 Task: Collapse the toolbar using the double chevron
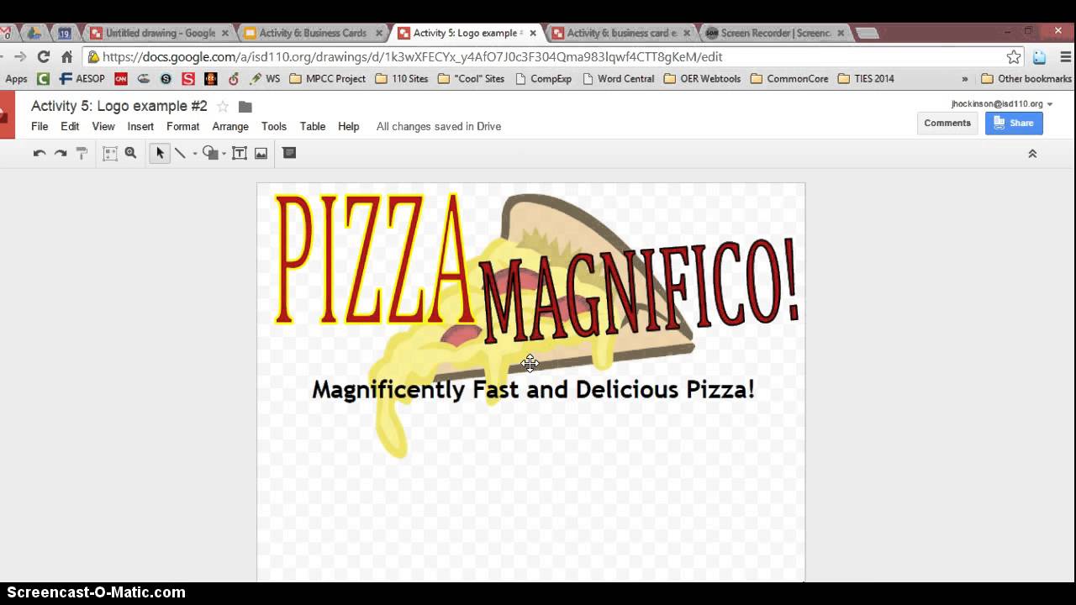[1032, 153]
